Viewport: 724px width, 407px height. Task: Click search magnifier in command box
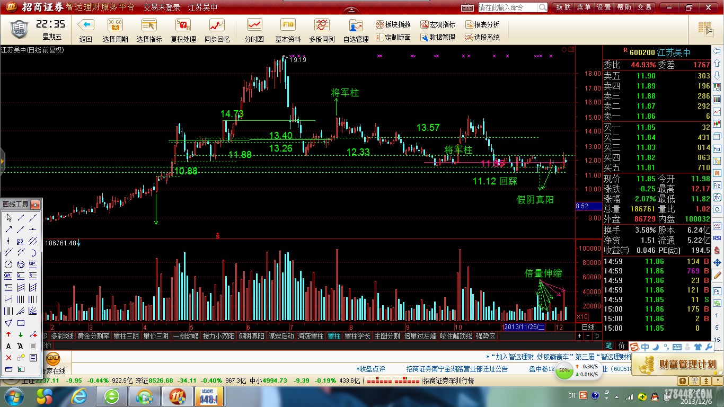tap(543, 7)
